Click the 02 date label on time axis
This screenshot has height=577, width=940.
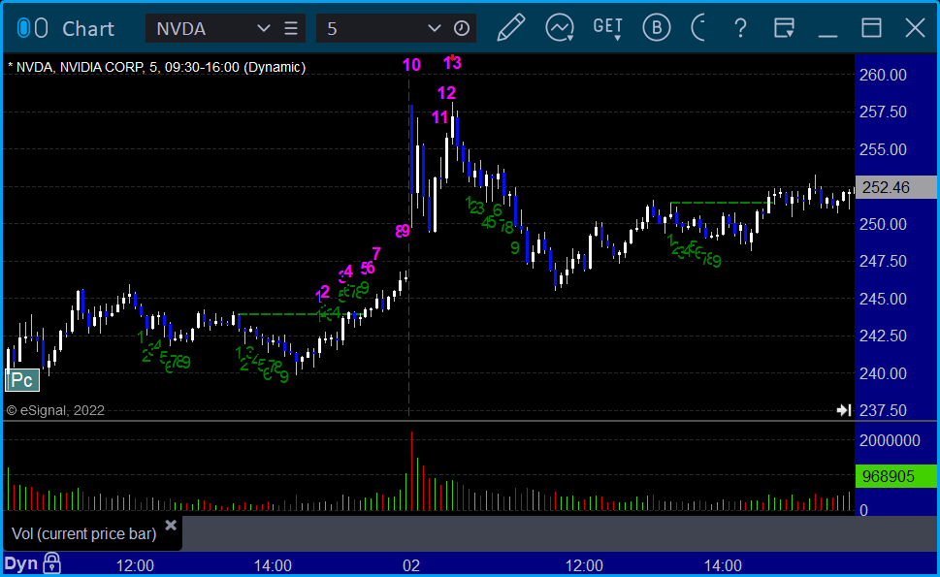[410, 565]
